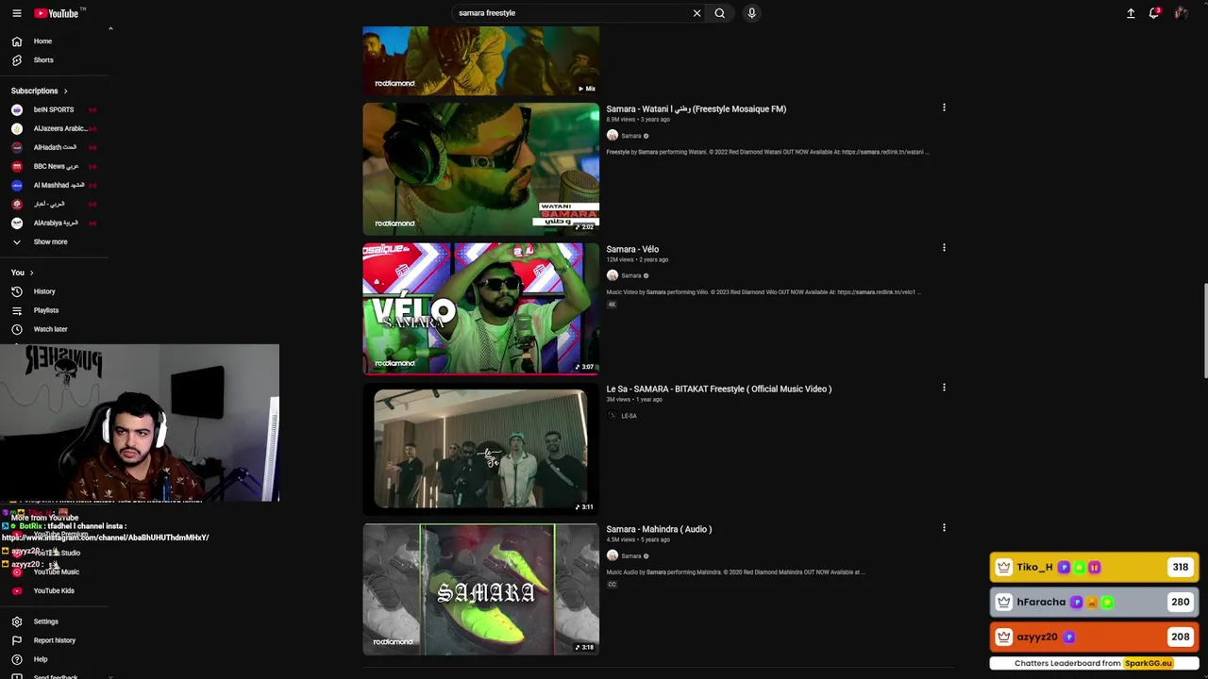Click azyyz20 leaderboard entry
The image size is (1208, 679).
(1094, 637)
